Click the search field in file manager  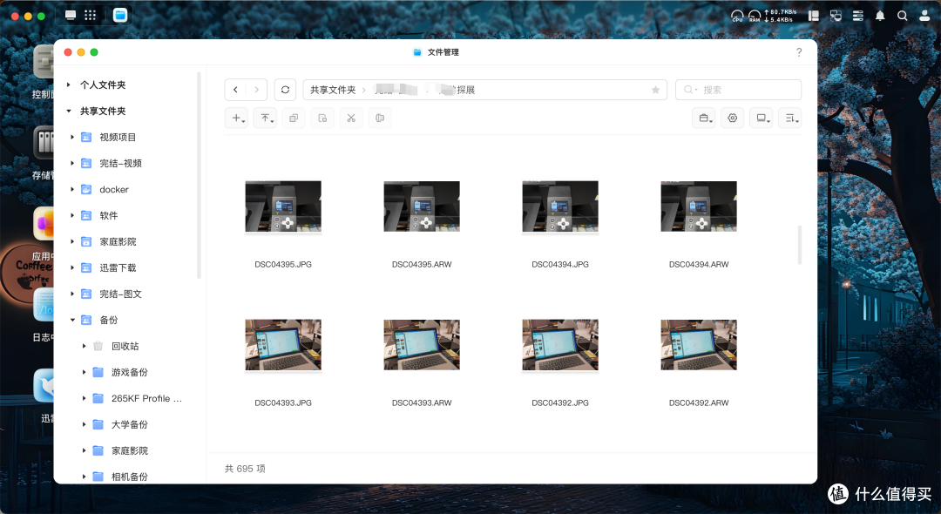[738, 90]
